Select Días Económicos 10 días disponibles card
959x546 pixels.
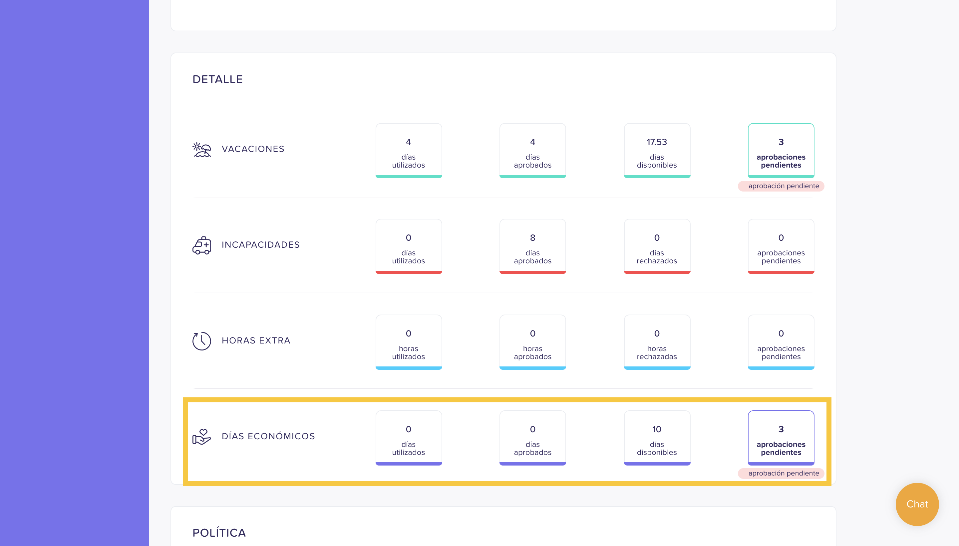[x=657, y=438]
